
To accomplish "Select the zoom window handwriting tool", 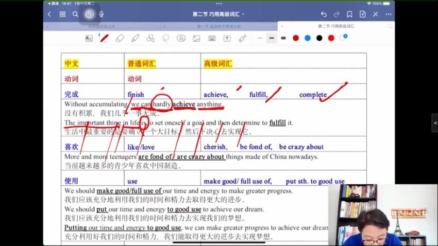I will click(89, 38).
